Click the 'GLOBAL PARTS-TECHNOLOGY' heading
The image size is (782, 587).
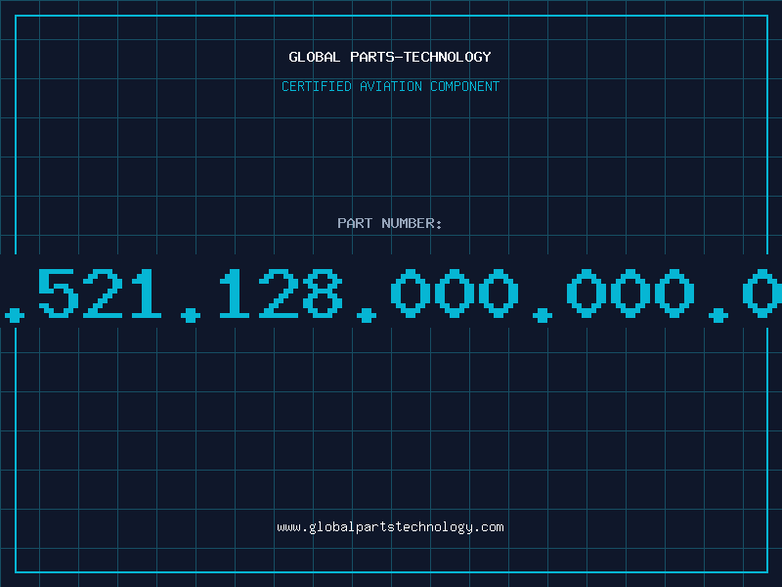[390, 57]
